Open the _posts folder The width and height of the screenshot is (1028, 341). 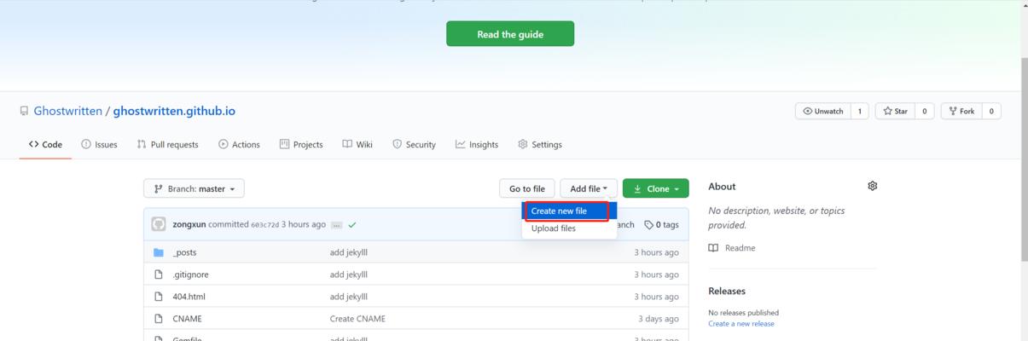pos(184,252)
